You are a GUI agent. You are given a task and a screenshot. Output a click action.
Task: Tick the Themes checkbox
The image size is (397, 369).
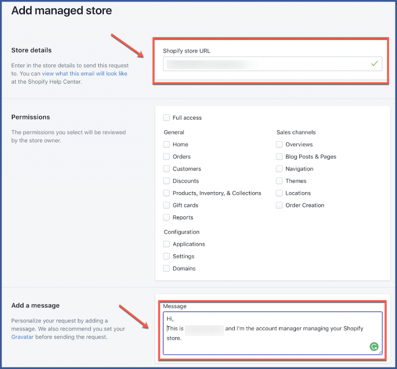point(279,181)
